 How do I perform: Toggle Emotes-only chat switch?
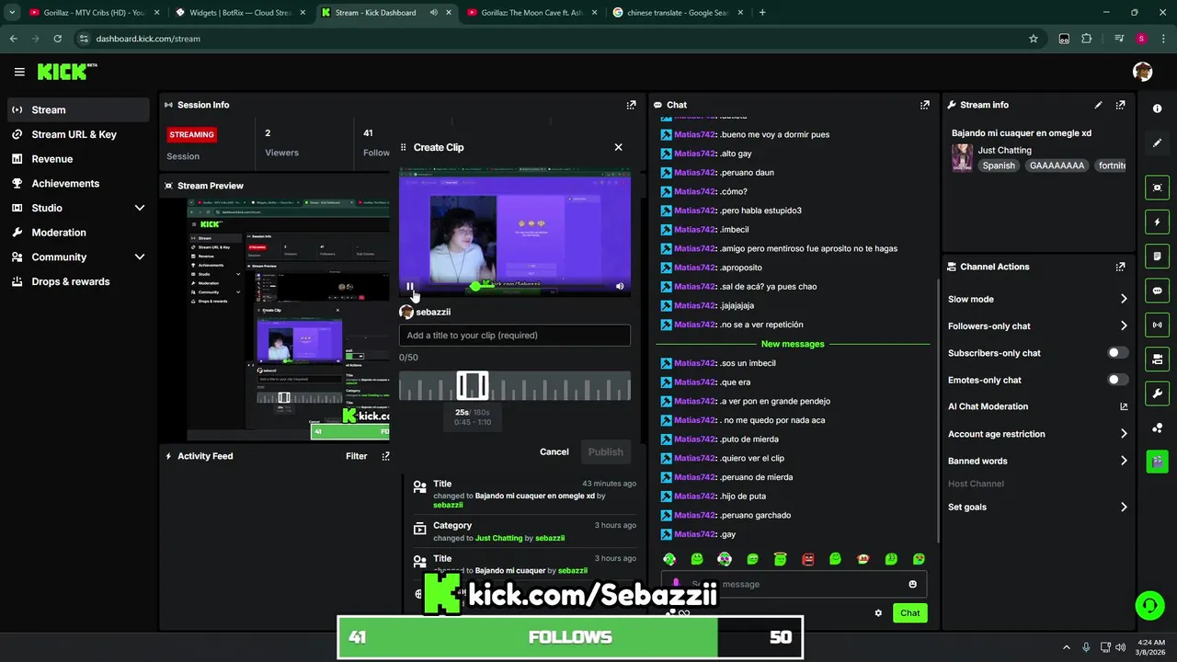click(x=1117, y=380)
